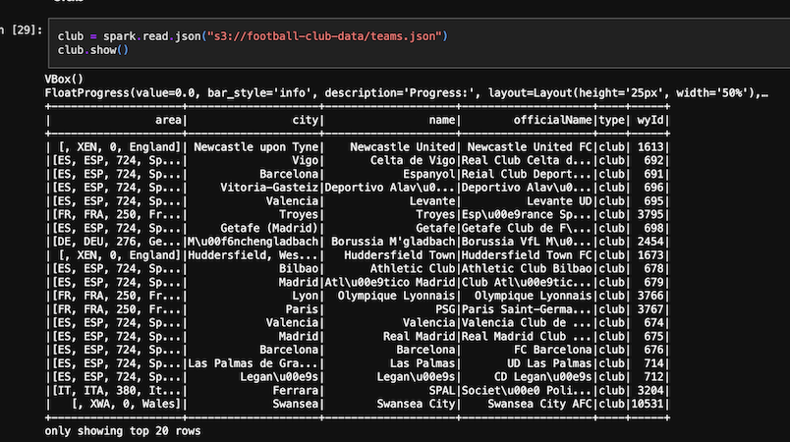
Task: Click the 'Lyon' city cell
Action: pyautogui.click(x=305, y=296)
